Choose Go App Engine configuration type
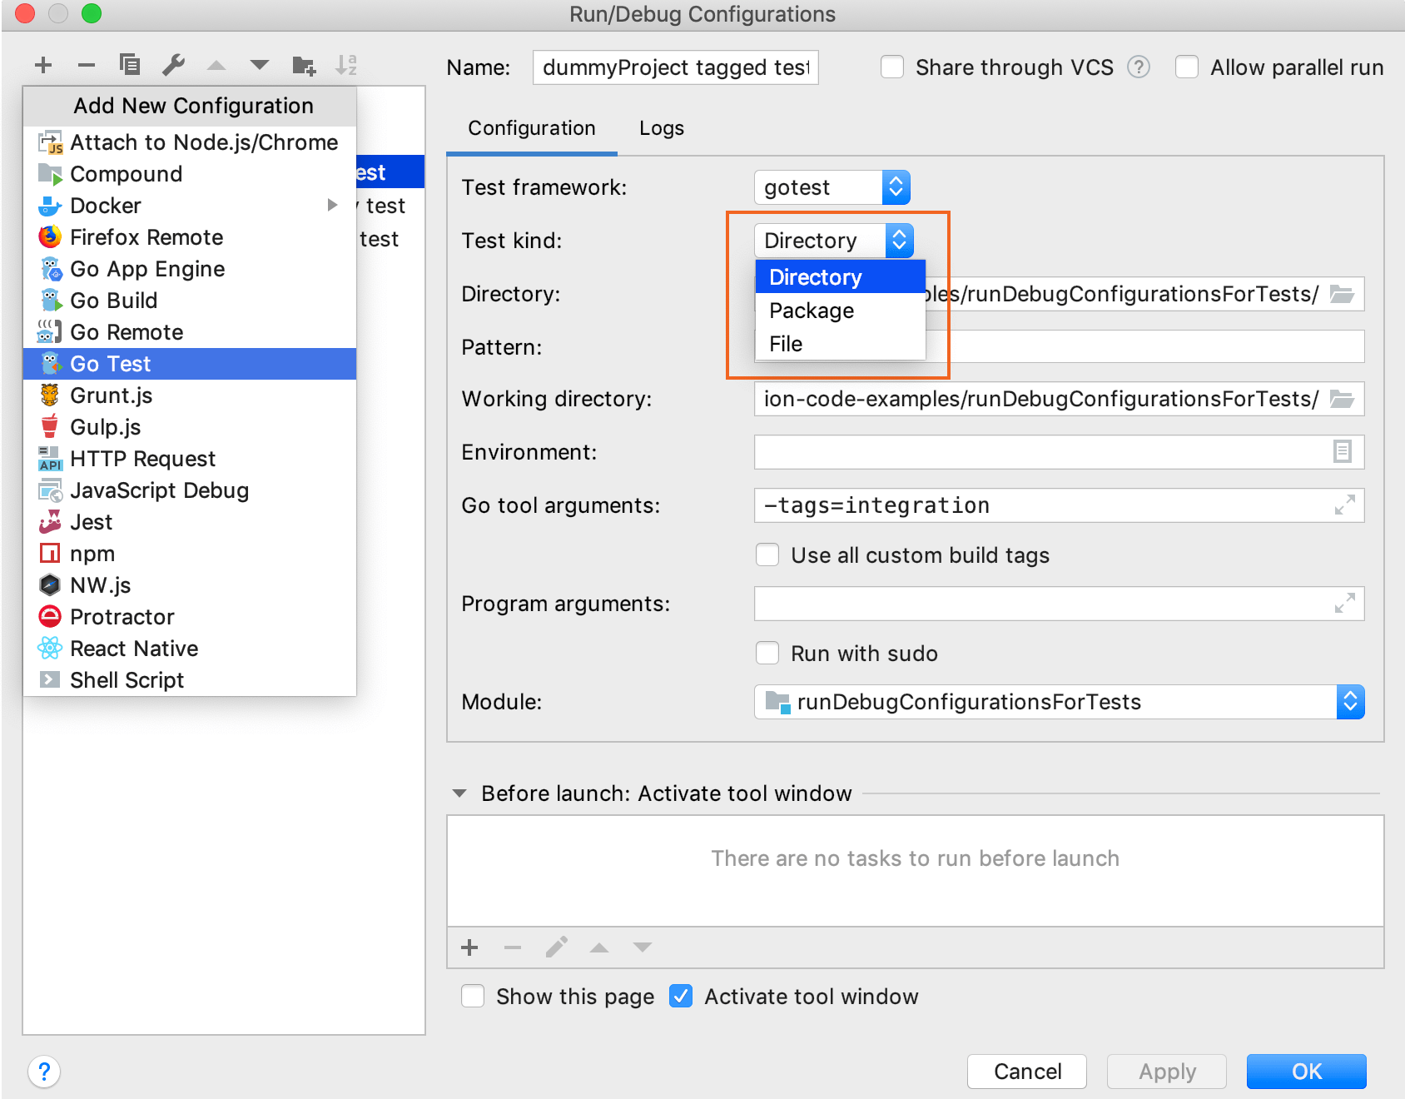 [x=190, y=269]
